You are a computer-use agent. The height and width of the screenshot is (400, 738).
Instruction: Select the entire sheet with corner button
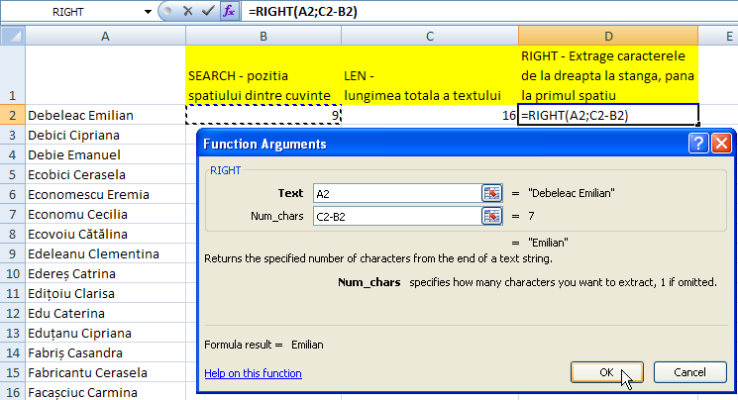[13, 36]
